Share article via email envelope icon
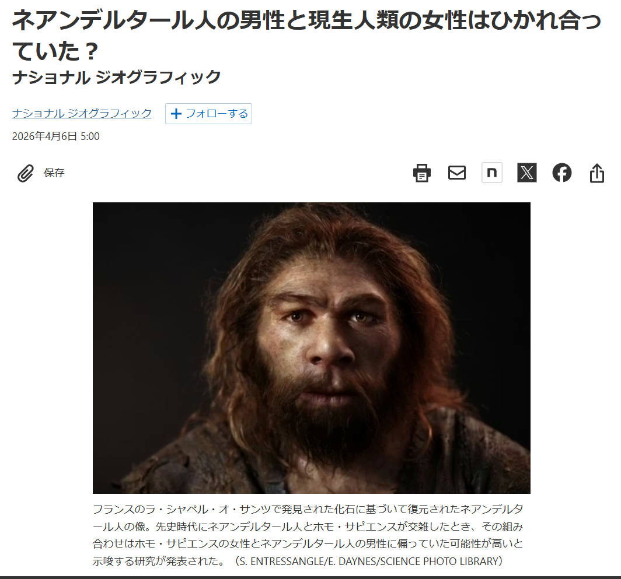The width and height of the screenshot is (621, 579). click(x=456, y=173)
